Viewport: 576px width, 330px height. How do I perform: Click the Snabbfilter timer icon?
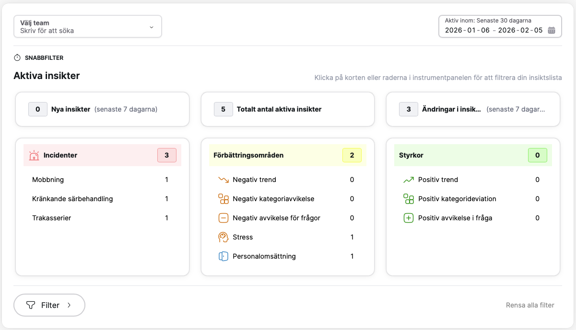click(17, 58)
